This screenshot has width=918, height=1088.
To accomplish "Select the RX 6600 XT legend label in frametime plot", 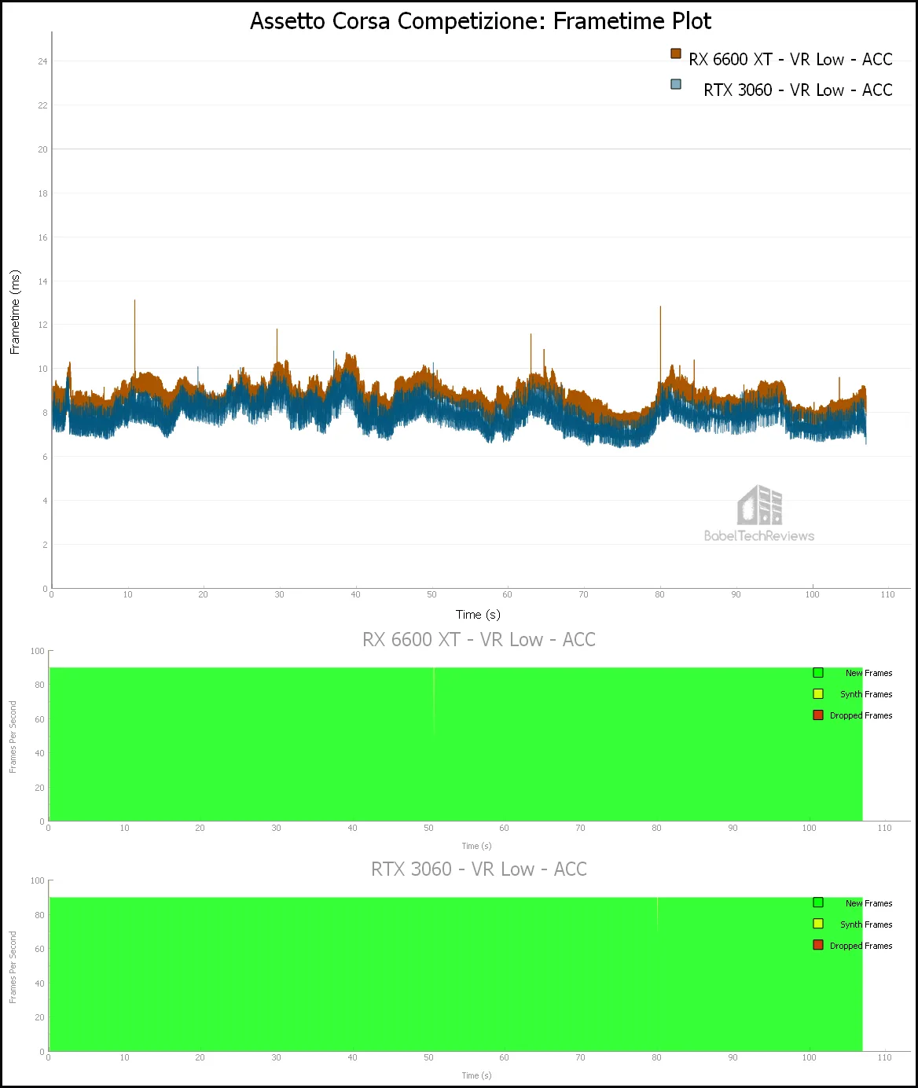I will click(x=791, y=60).
